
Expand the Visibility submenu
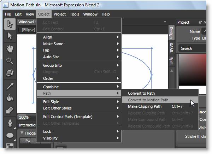coord(79,138)
